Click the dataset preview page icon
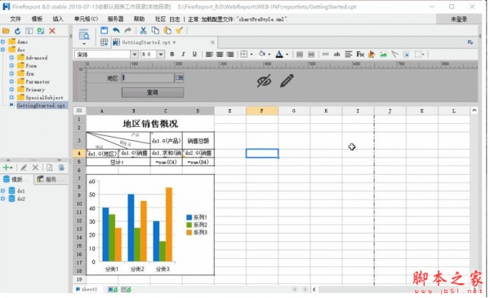490x298 pixels. [x=50, y=168]
